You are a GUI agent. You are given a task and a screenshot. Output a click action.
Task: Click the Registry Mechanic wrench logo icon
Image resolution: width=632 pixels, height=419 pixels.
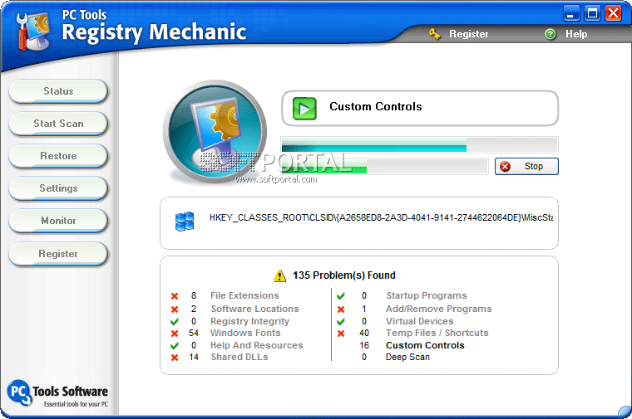point(33,32)
